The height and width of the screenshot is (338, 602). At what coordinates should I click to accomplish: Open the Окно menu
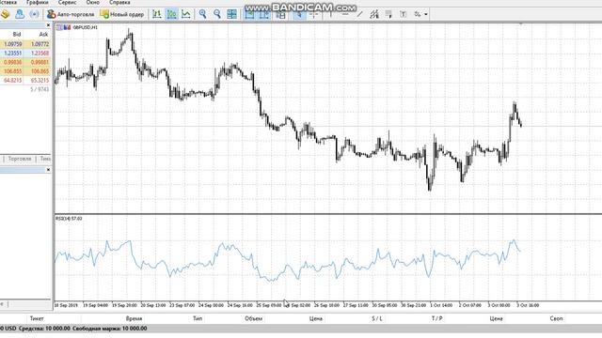tap(92, 3)
